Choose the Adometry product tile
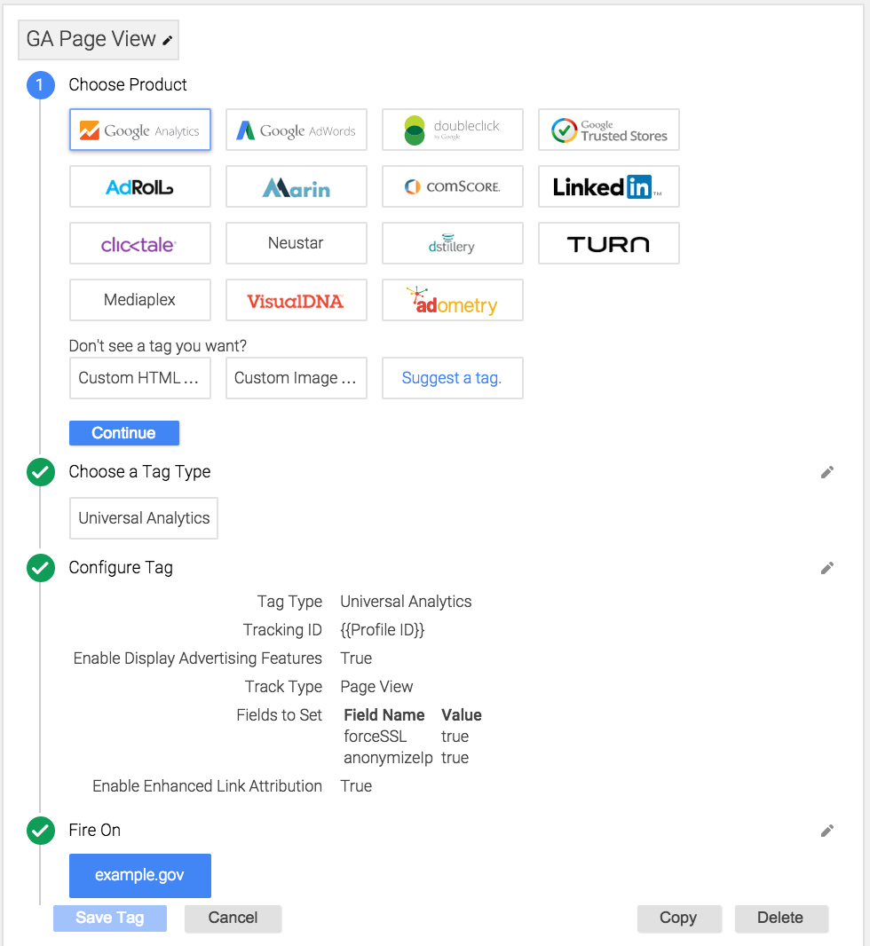Viewport: 870px width, 946px height. 453,300
